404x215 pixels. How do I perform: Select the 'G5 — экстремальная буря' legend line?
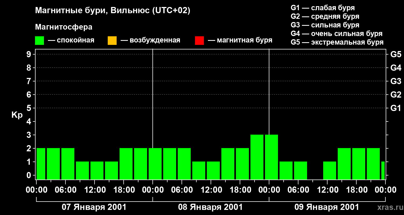tap(337, 42)
